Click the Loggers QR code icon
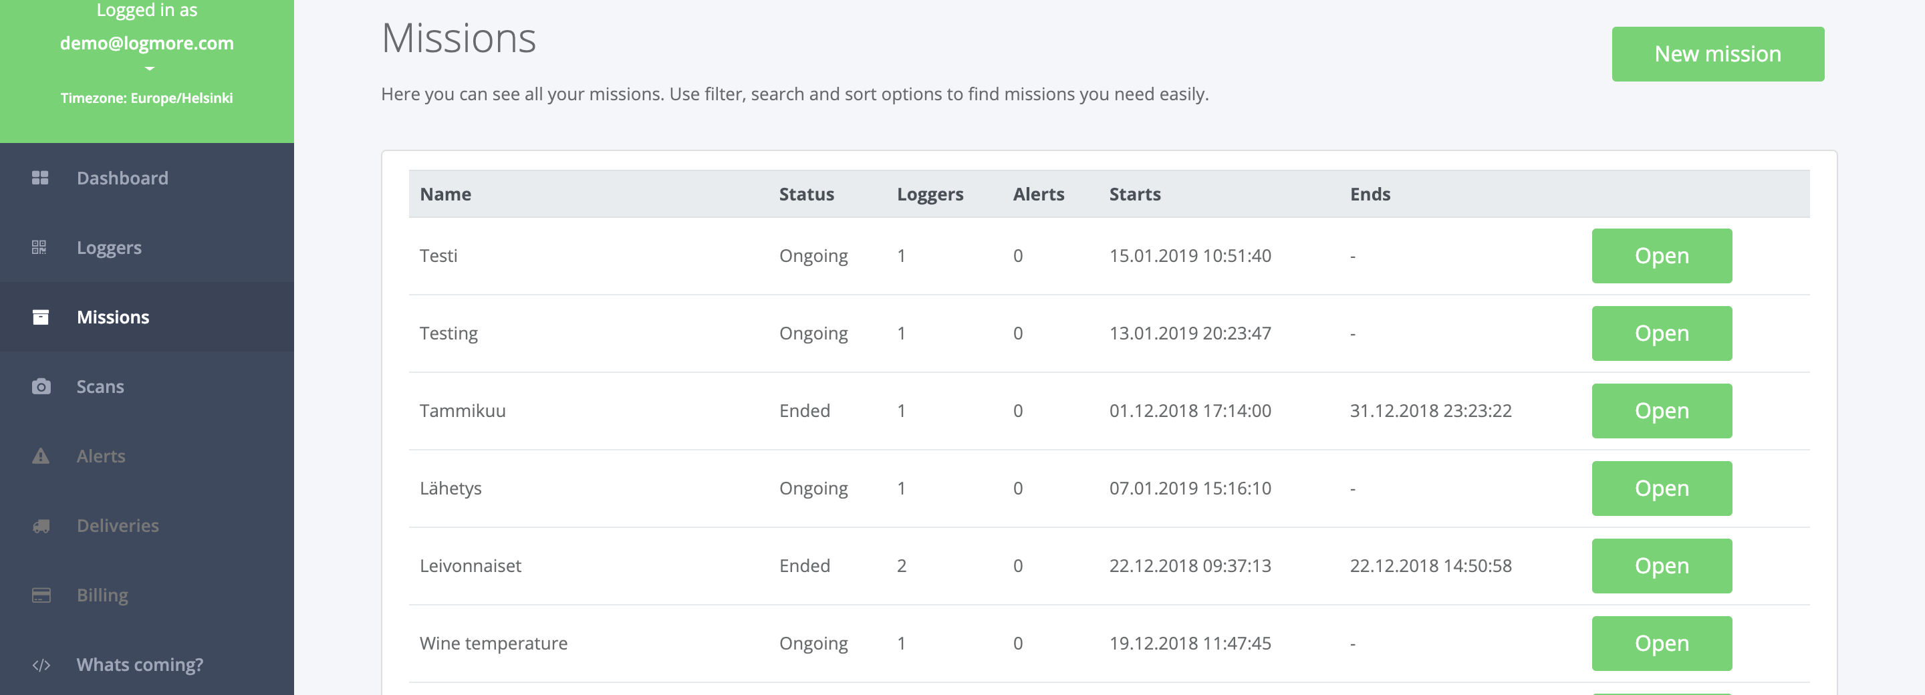 coord(39,247)
